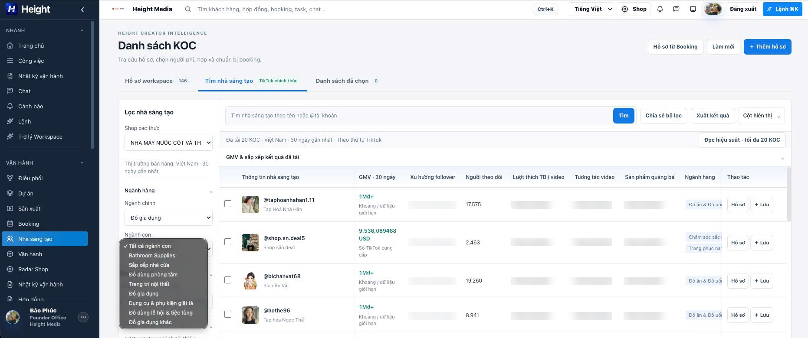Select Bathroom Supplies in the dropdown list
808x338 pixels.
tap(152, 256)
